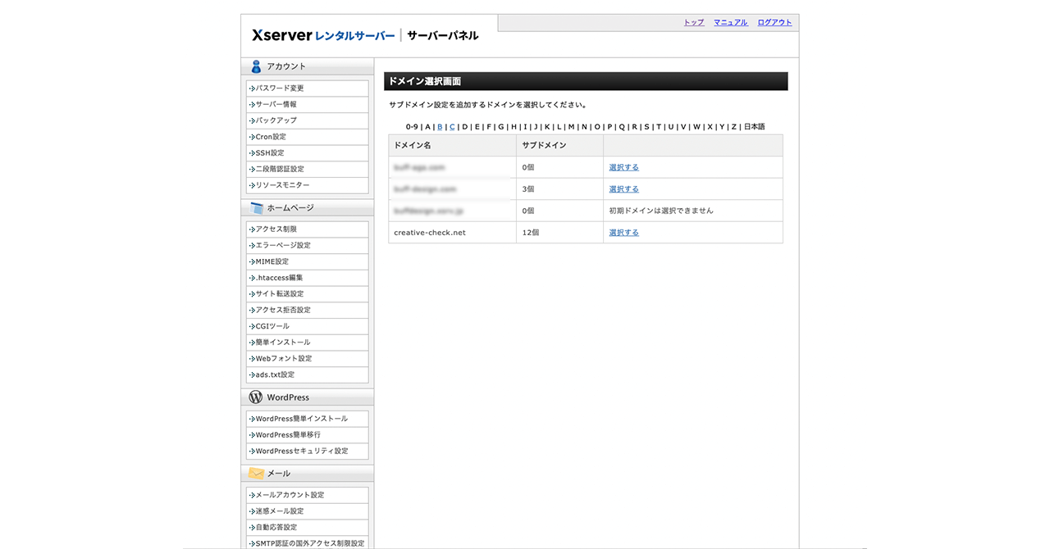
Task: Click 選択する for domain with 3 subdomains
Action: (623, 189)
